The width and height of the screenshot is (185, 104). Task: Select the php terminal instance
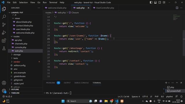pyautogui.click(x=175, y=87)
